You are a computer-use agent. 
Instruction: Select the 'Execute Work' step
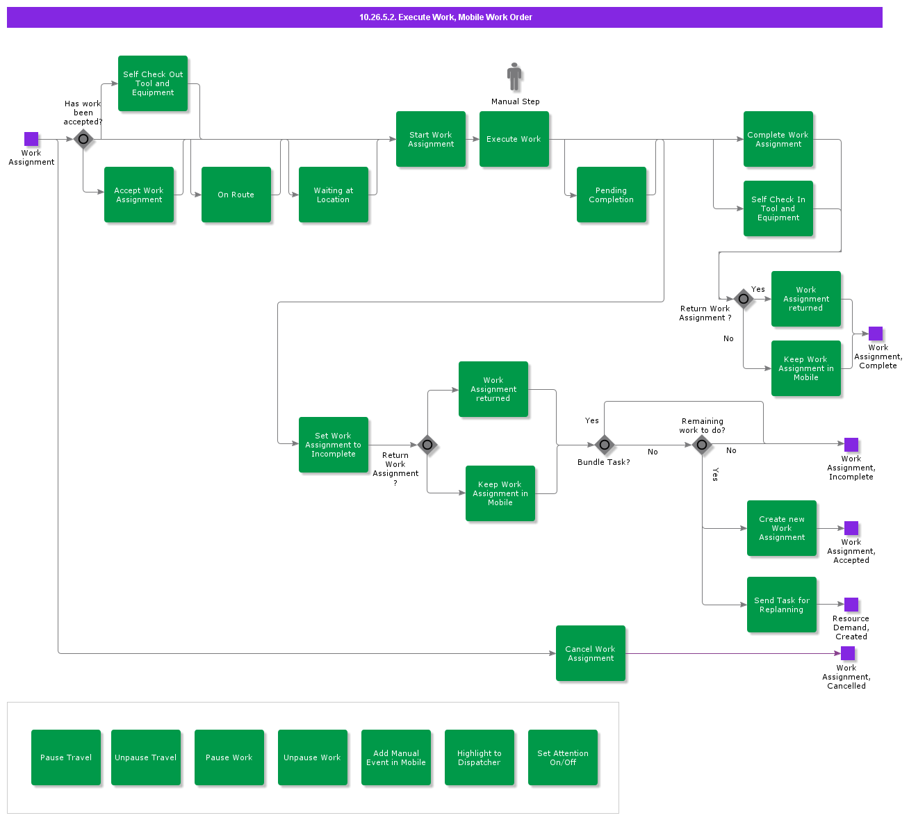coord(514,139)
